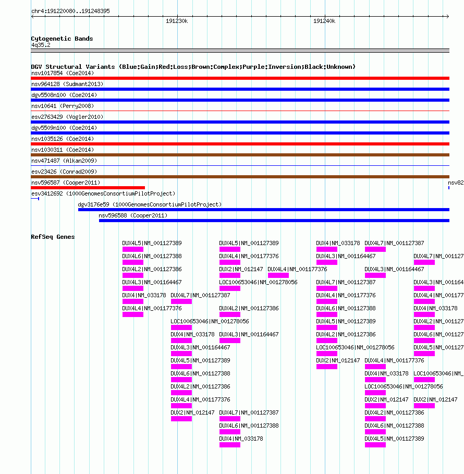Click the blue bar under dgv3176e59

pyautogui.click(x=264, y=210)
